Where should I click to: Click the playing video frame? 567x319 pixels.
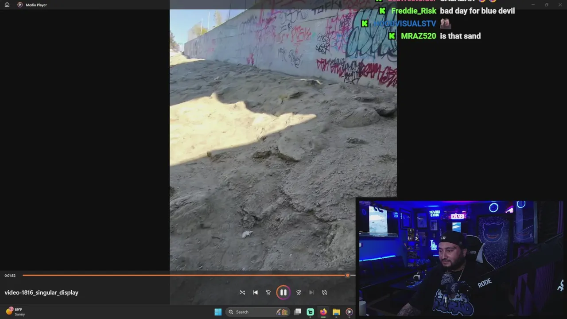(283, 140)
